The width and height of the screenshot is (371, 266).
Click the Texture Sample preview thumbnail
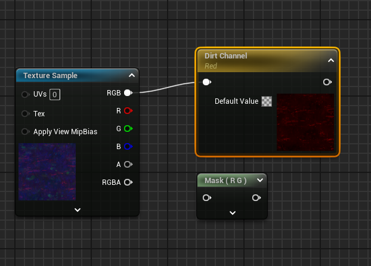(x=47, y=172)
